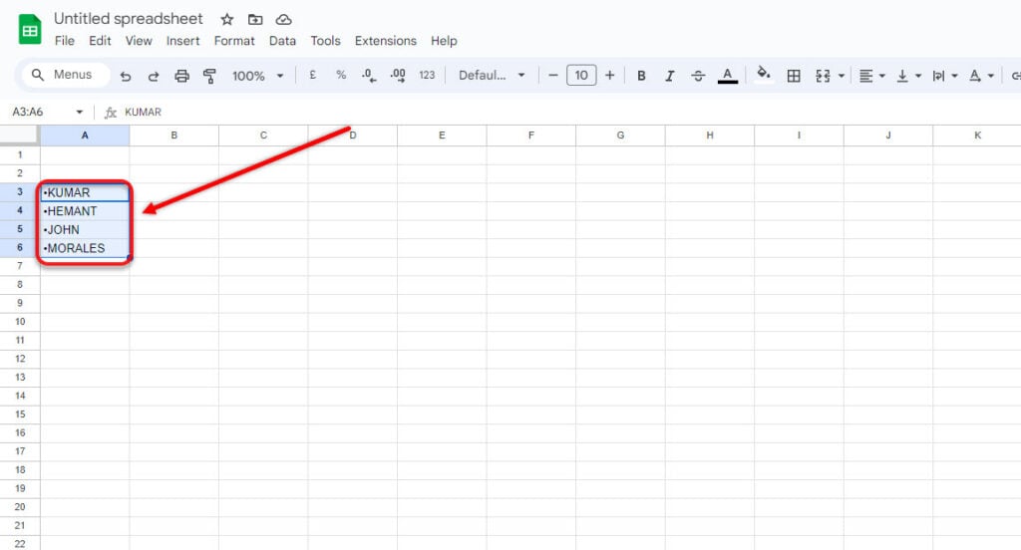Select column D header

tap(353, 136)
